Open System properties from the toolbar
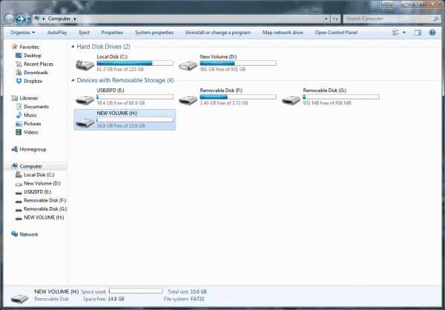 click(x=154, y=33)
